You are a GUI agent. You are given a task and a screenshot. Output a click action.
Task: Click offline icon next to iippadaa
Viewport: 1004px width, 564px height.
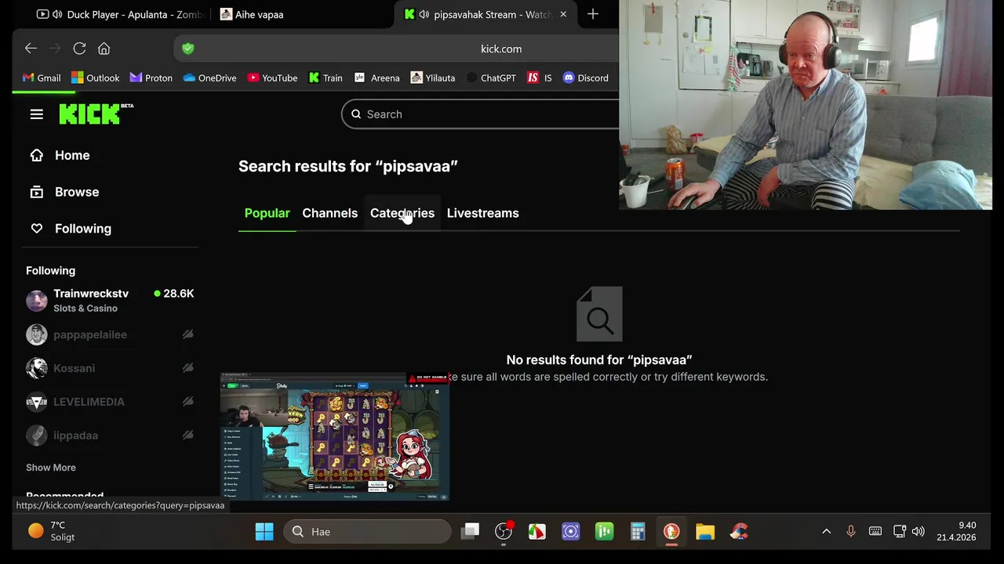tap(188, 436)
